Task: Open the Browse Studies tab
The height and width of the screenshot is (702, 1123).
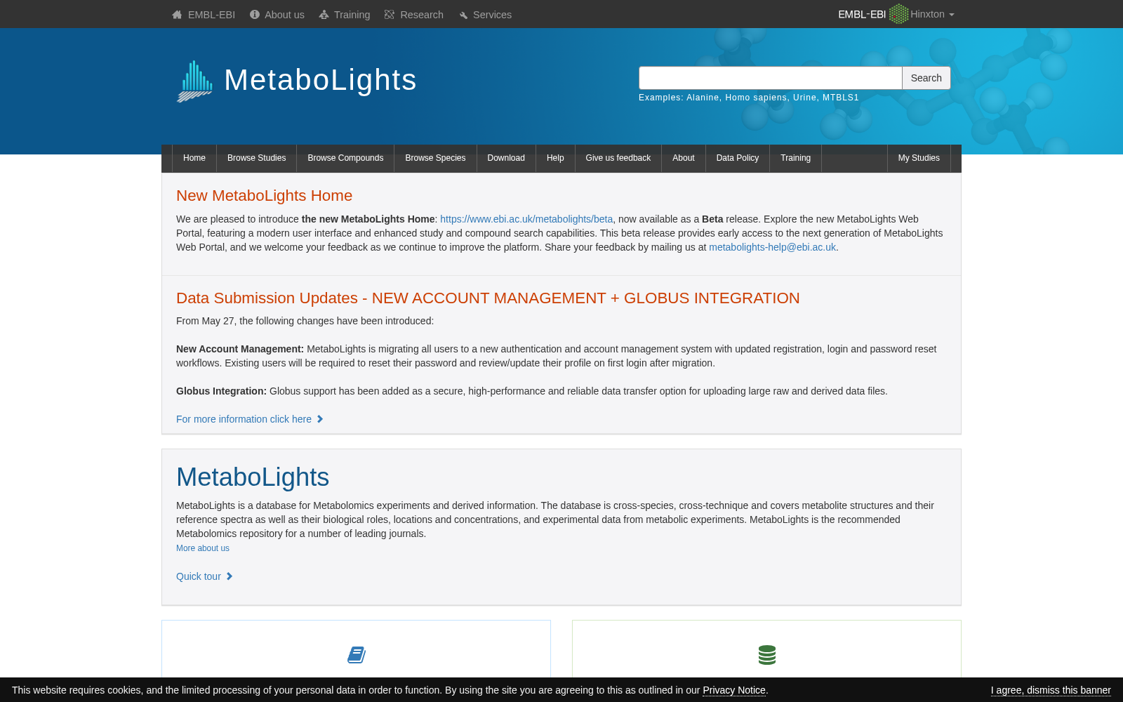Action: [x=257, y=158]
